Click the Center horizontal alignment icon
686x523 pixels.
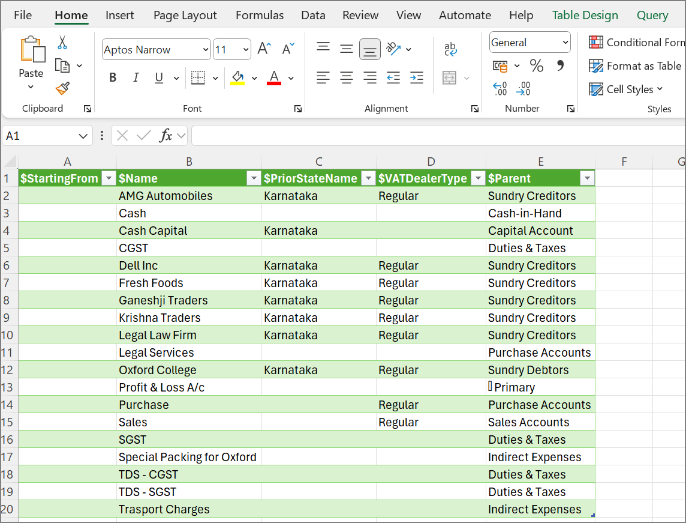click(347, 78)
